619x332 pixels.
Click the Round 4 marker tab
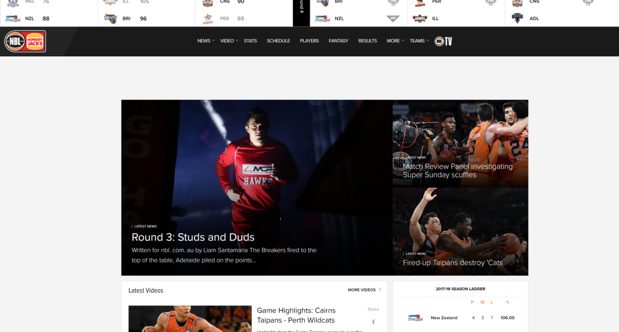301,13
